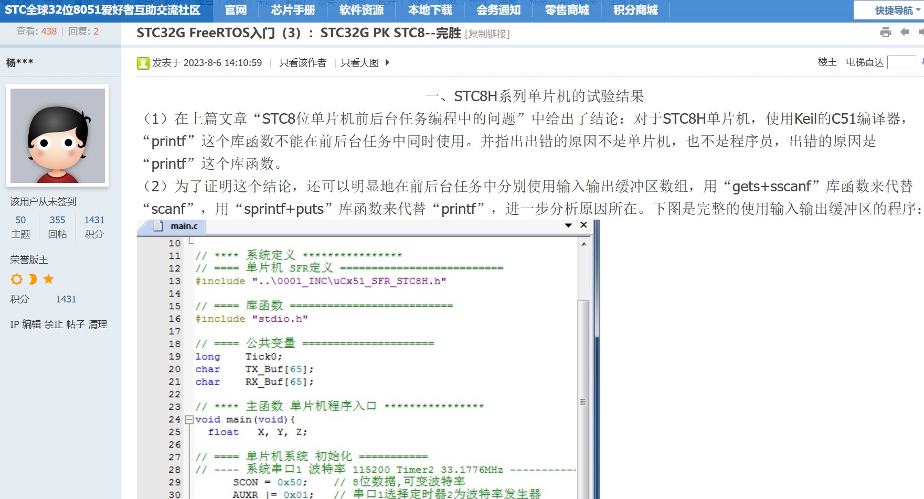
Task: Select the main.c editor tab
Action: pos(172,226)
